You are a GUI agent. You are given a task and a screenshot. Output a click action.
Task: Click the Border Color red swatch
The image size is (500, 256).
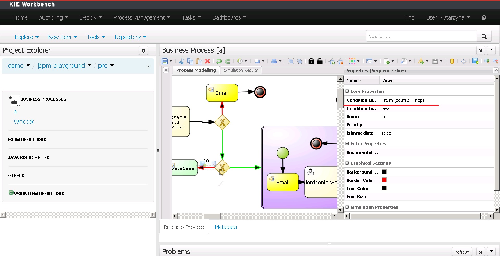point(384,180)
